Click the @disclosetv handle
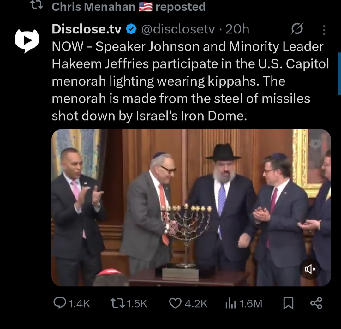Screen dimensions: 341x329 pos(178,29)
